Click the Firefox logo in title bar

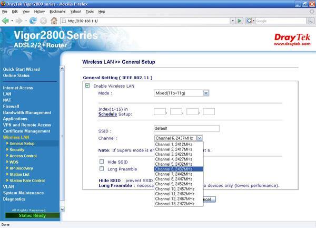(3, 4)
